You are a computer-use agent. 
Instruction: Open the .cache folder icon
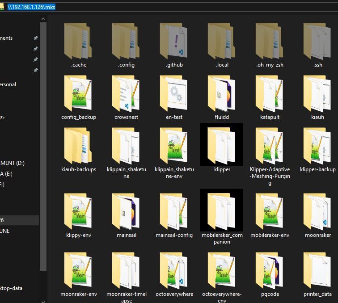78,41
